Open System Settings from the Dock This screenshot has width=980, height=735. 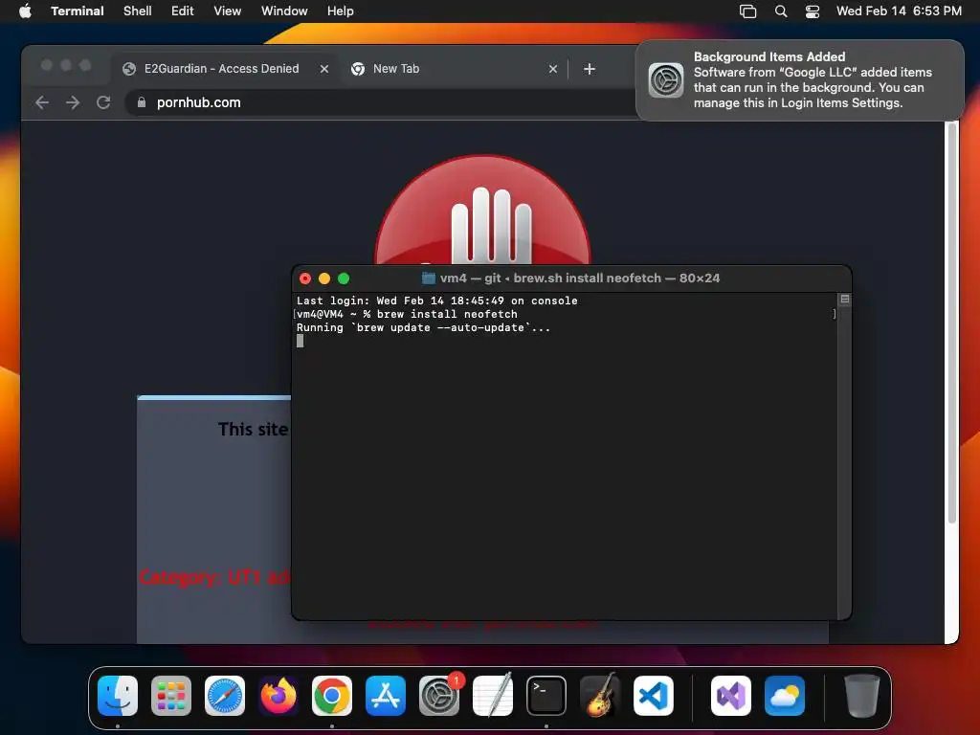[439, 696]
